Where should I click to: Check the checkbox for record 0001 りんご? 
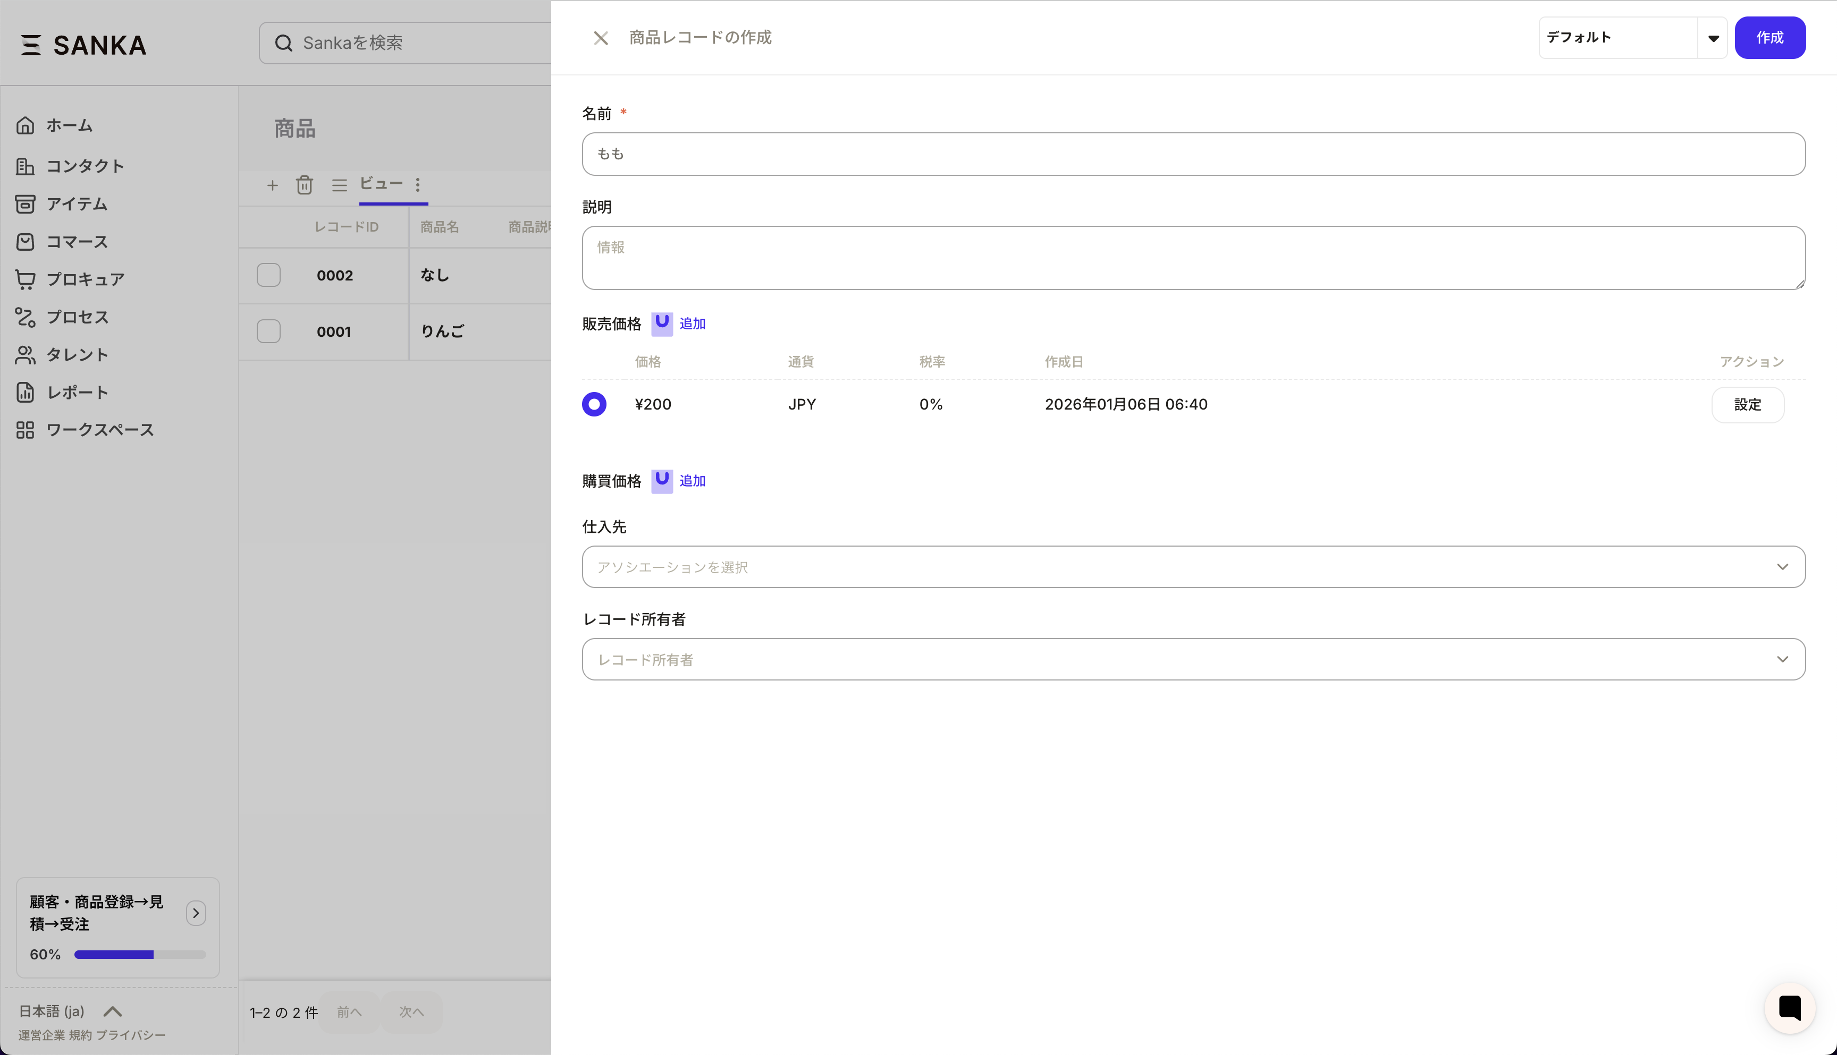tap(269, 331)
